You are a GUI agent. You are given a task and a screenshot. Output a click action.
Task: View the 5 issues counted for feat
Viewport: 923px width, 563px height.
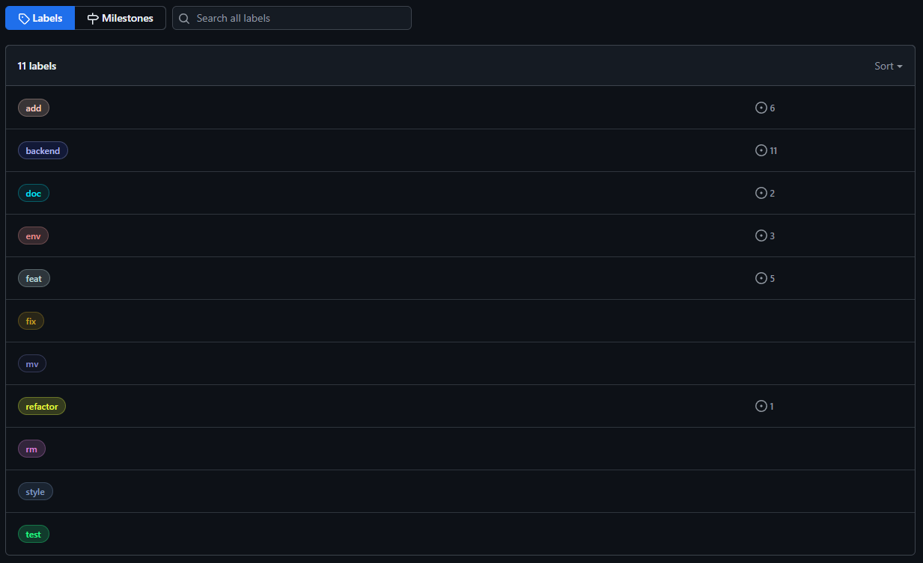pos(765,277)
